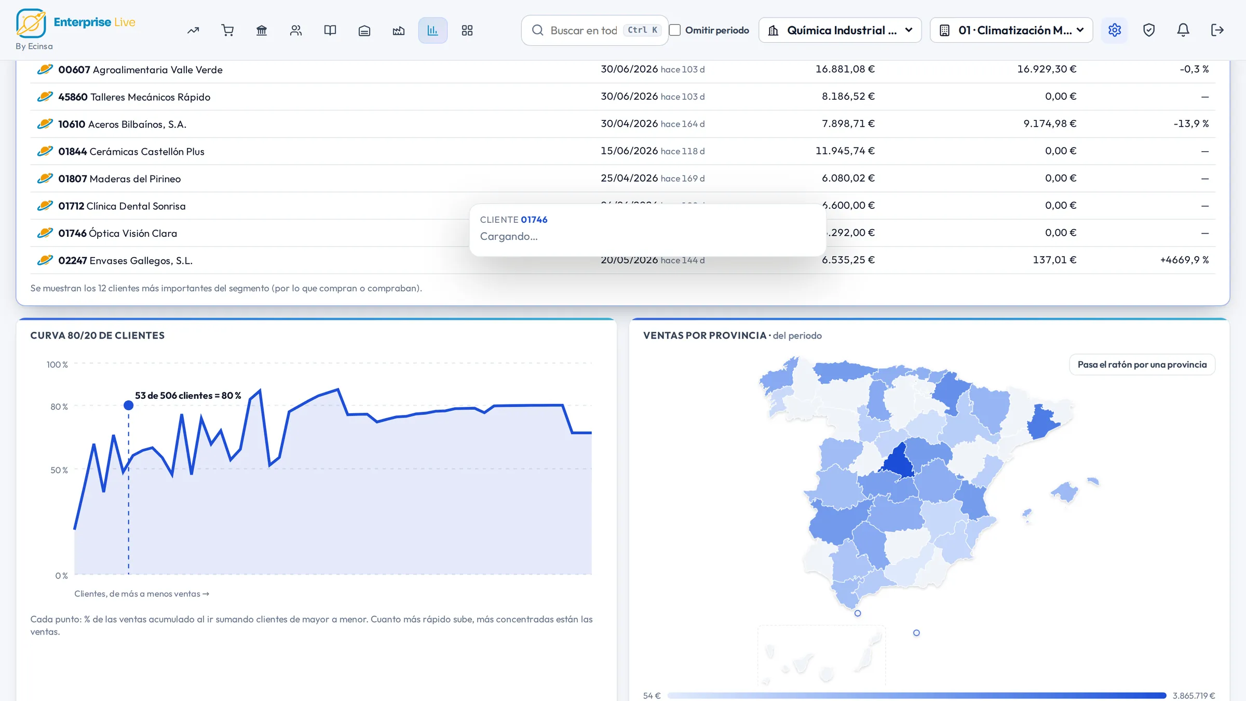The image size is (1246, 701).
Task: Open client 01807 Maderas del Pirineo
Action: (x=119, y=179)
